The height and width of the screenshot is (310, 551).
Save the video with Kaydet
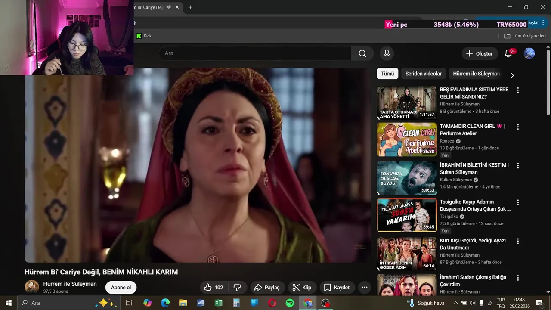point(337,287)
